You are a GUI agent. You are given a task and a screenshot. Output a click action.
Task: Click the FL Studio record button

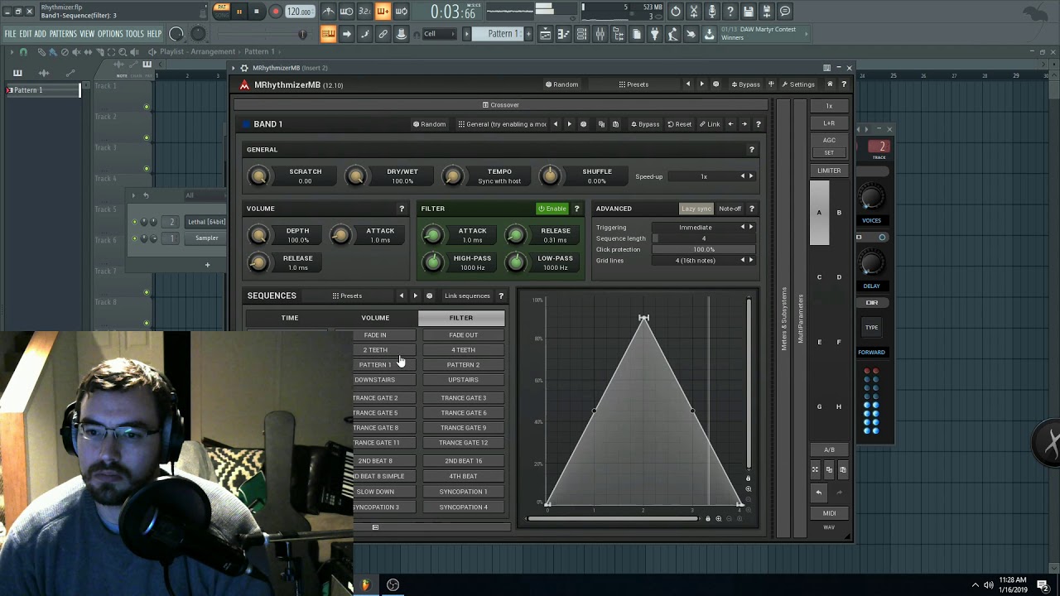pos(276,12)
